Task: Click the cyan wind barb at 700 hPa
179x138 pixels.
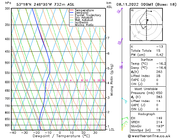Action: point(125,101)
